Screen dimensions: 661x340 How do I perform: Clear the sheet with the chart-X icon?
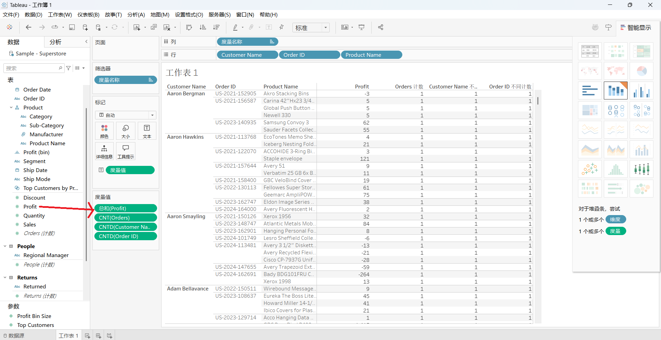167,27
